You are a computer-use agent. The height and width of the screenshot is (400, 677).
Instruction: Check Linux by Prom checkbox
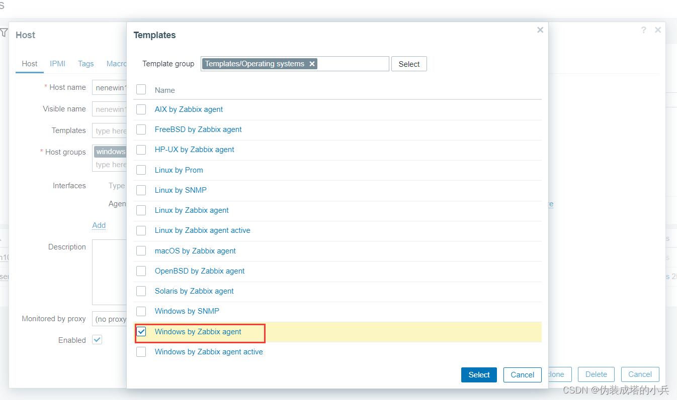(141, 170)
